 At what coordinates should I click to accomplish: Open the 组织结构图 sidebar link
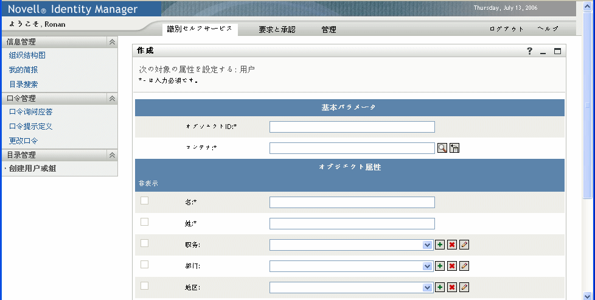[x=27, y=55]
